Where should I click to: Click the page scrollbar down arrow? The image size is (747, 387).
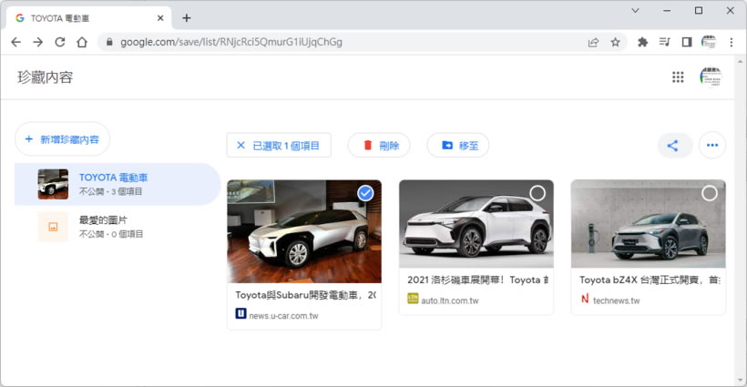[x=741, y=381]
